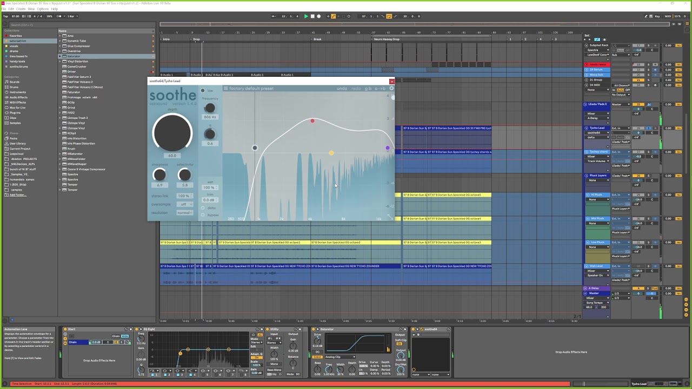The width and height of the screenshot is (692, 389).
Task: Open the quantization 1 Bar dropdown
Action: [x=71, y=16]
